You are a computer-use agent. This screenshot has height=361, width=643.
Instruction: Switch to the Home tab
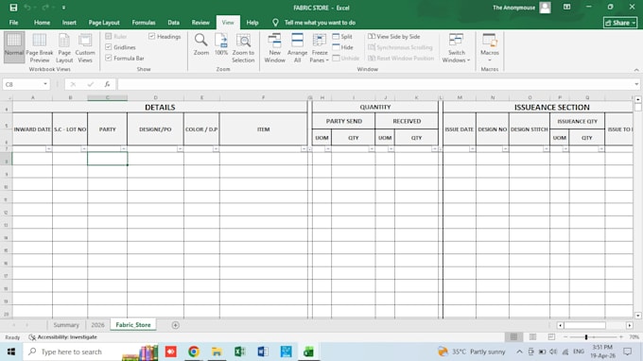coord(42,23)
